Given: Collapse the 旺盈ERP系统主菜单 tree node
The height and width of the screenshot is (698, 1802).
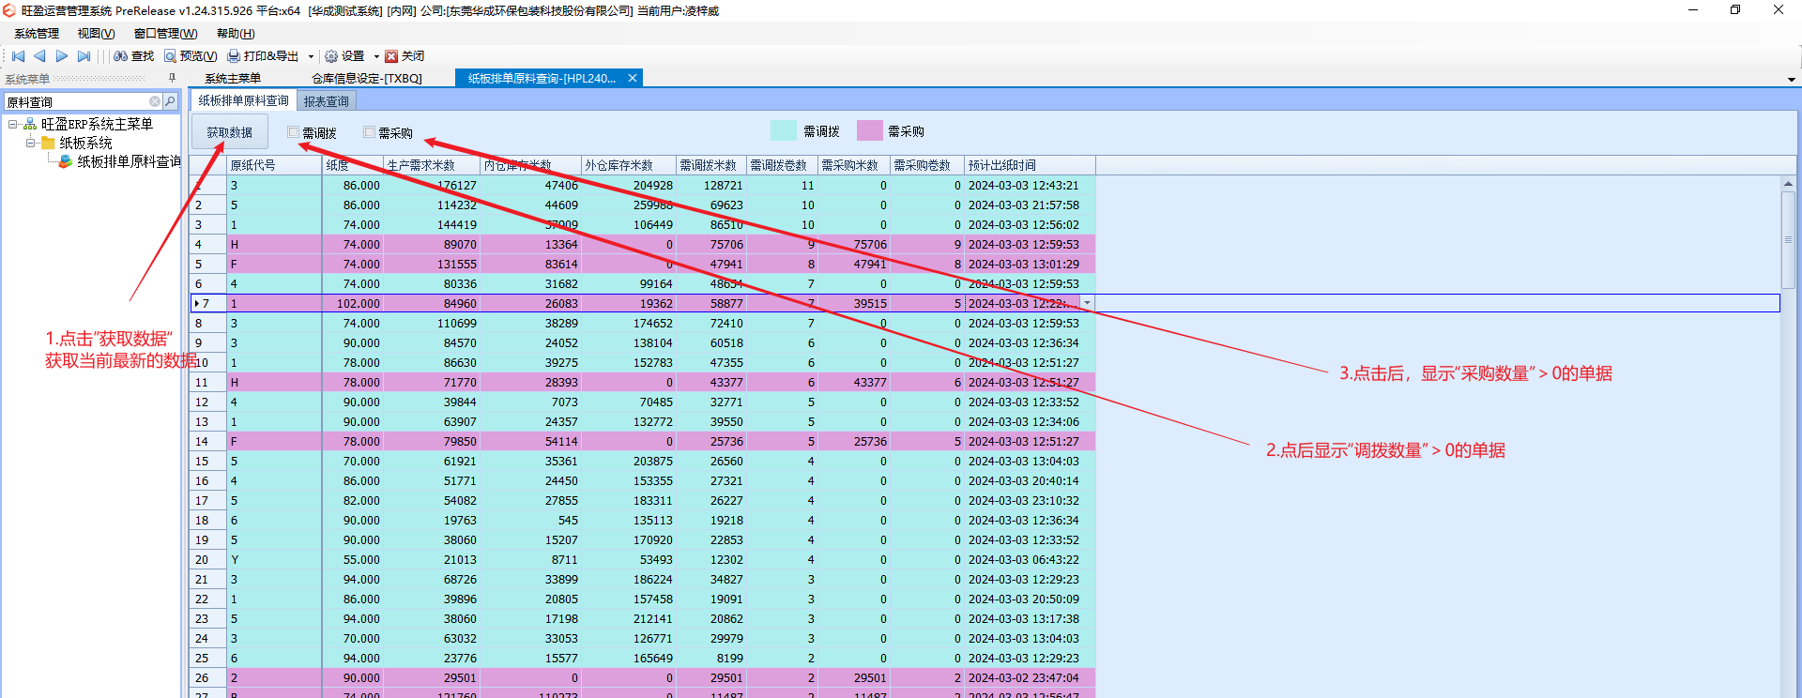Looking at the screenshot, I should click(13, 124).
